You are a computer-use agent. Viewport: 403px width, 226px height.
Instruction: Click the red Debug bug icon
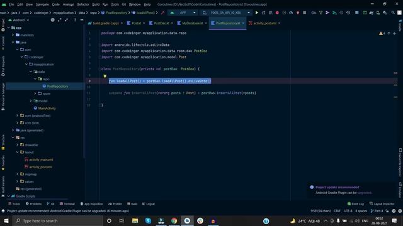pyautogui.click(x=277, y=13)
